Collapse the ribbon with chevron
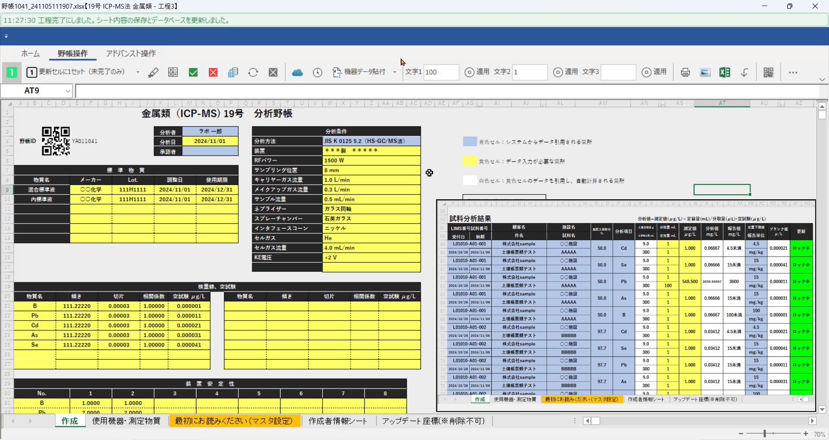829x440 pixels. (x=822, y=79)
